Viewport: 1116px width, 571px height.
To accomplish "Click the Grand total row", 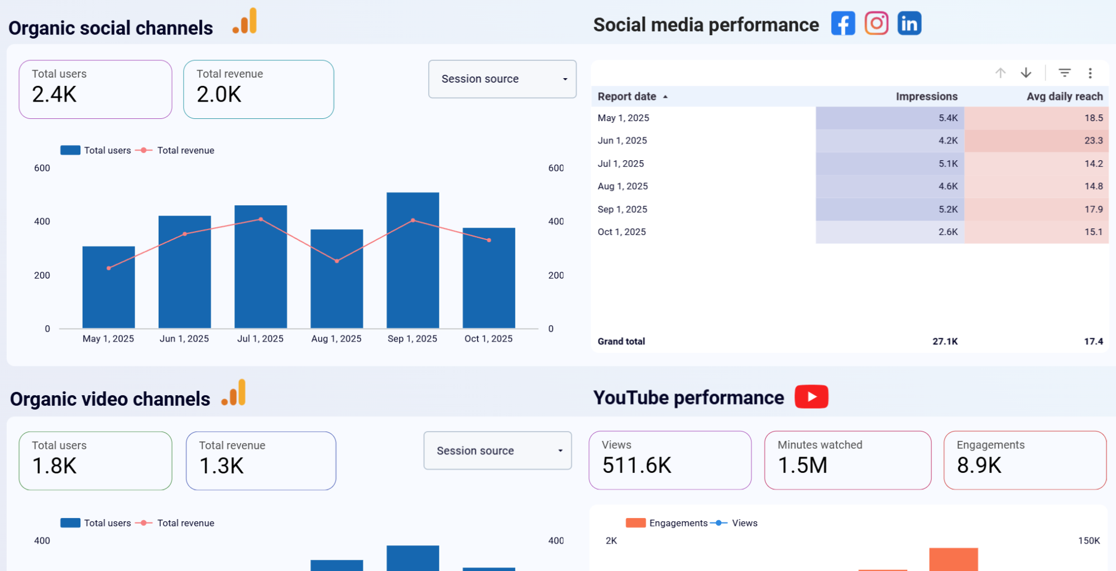I will coord(621,341).
